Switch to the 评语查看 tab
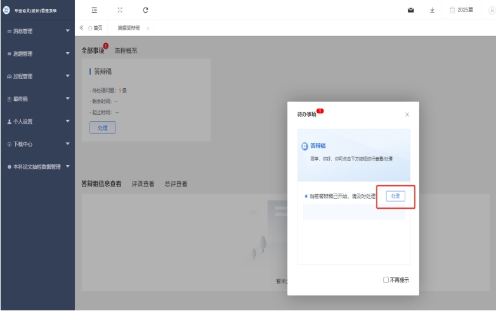 pos(143,184)
